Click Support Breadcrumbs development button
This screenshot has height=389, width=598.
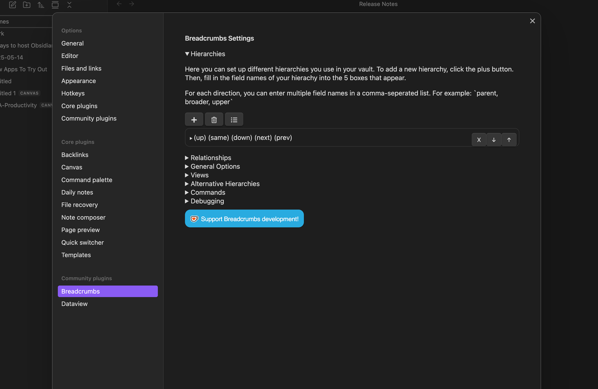click(244, 219)
